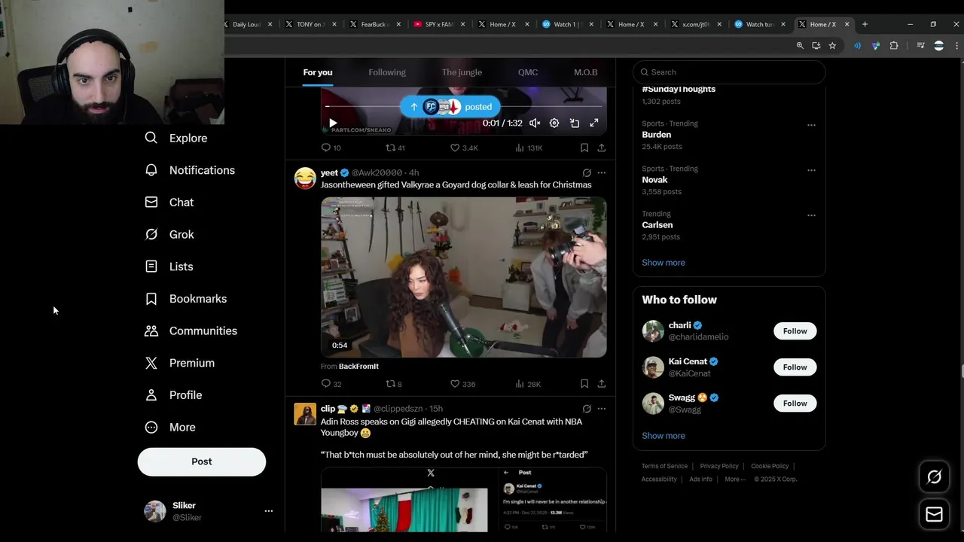Open Chat from the sidebar
The height and width of the screenshot is (542, 964).
coord(169,202)
